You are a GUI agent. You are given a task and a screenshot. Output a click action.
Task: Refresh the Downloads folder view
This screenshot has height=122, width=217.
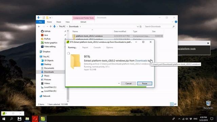[x=140, y=26]
